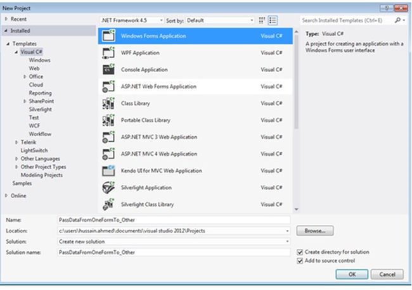The width and height of the screenshot is (412, 290).
Task: Click the ASP.NET MVC 4 Web Application icon
Action: (108, 154)
